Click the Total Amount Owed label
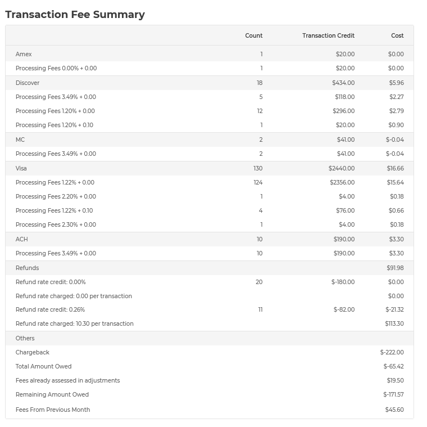Screen dimensions: 427x427 (x=43, y=366)
